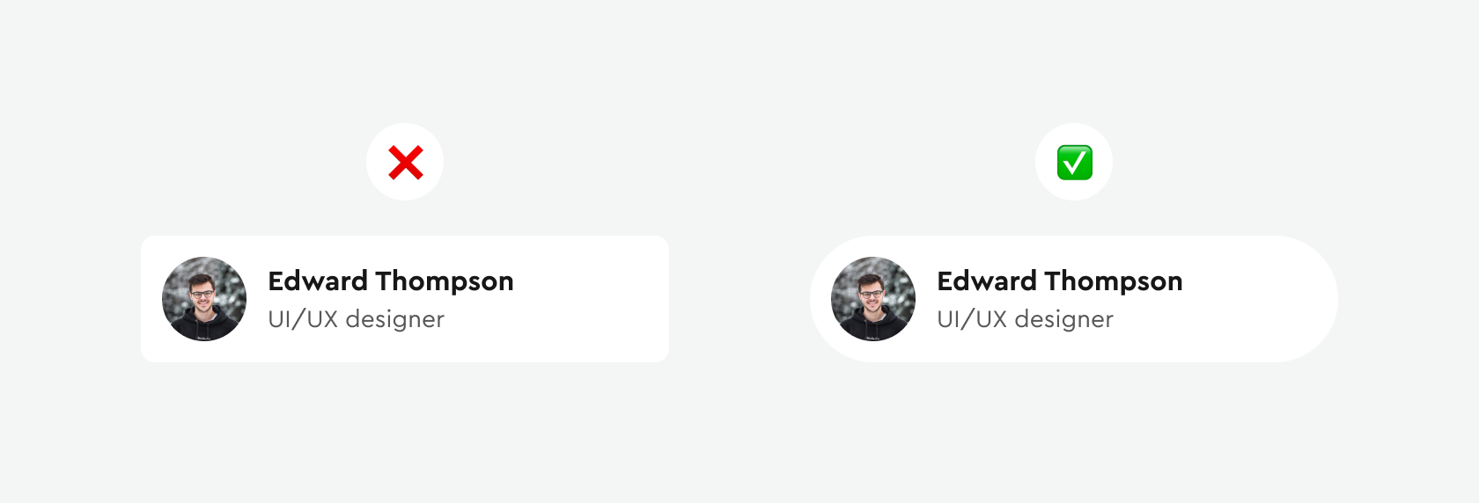Click the grey background between the two cards
The width and height of the screenshot is (1479, 503).
(739, 299)
